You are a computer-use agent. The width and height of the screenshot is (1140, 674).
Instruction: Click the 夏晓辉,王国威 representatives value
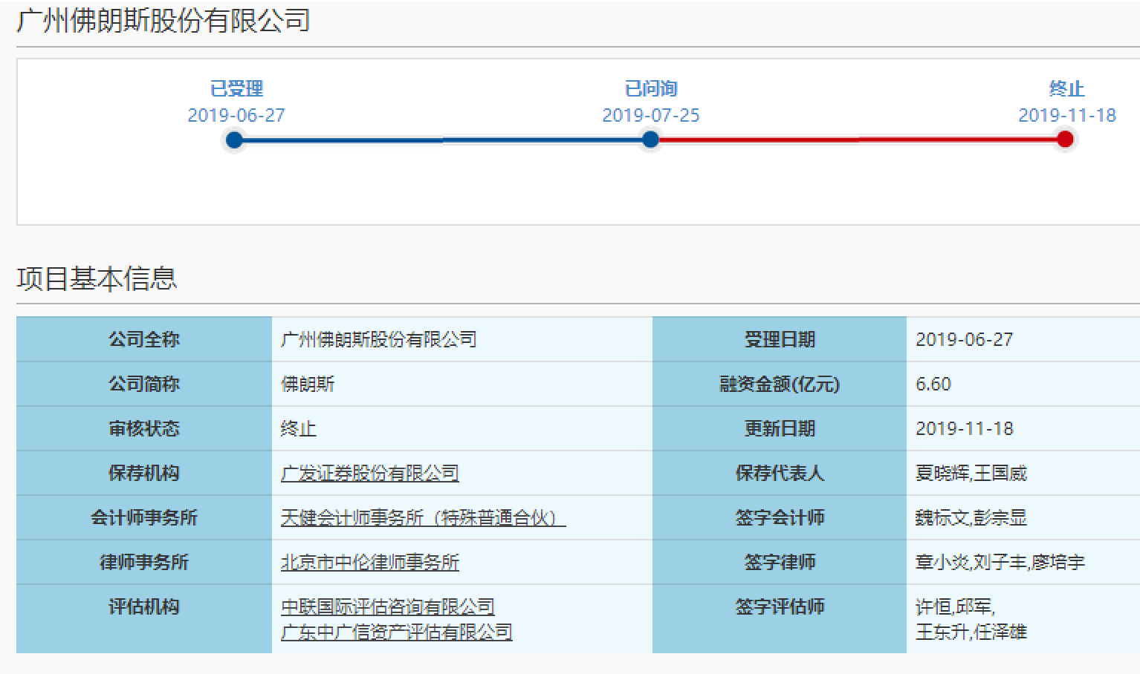971,473
